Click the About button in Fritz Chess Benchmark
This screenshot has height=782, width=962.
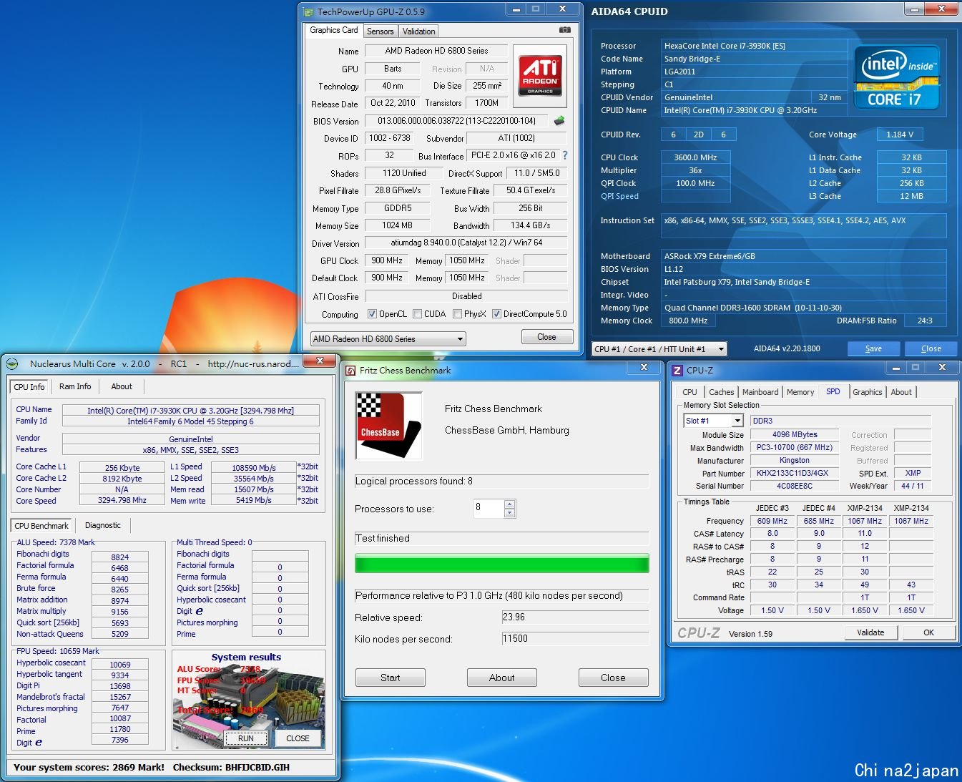(502, 678)
